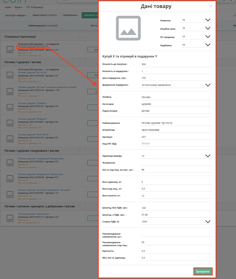Expand the Ставка ПДВ dropdown
This screenshot has width=236, height=279.
click(177, 222)
